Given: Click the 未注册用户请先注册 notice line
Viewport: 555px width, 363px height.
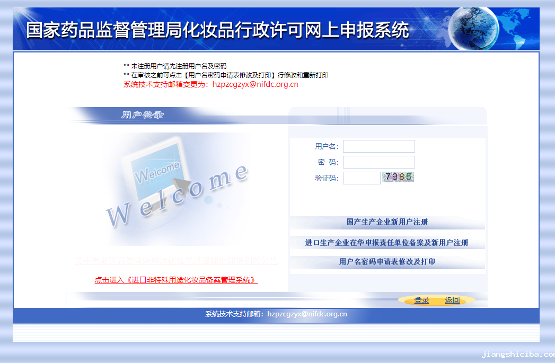Looking at the screenshot, I should [x=175, y=66].
